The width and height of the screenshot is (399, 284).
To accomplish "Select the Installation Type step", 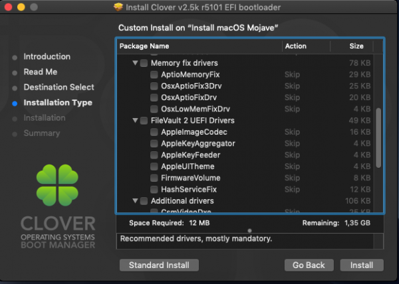I will [58, 103].
